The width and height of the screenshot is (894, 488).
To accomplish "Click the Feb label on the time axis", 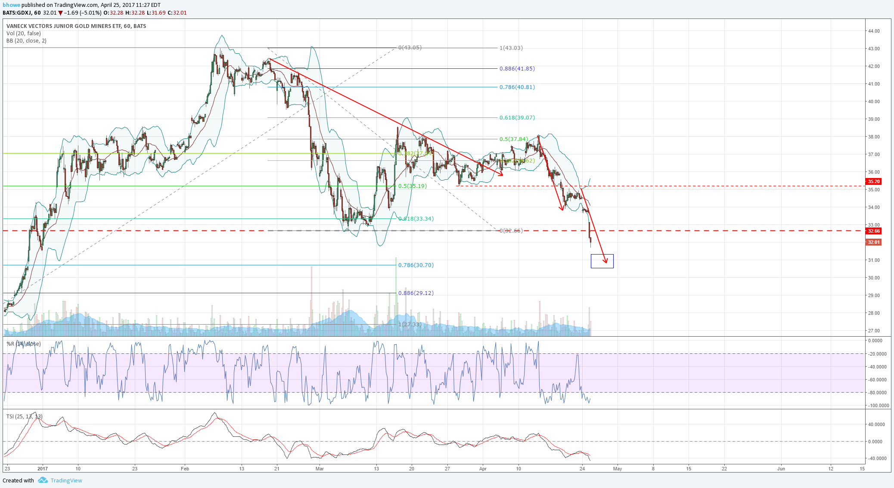I will coord(185,469).
